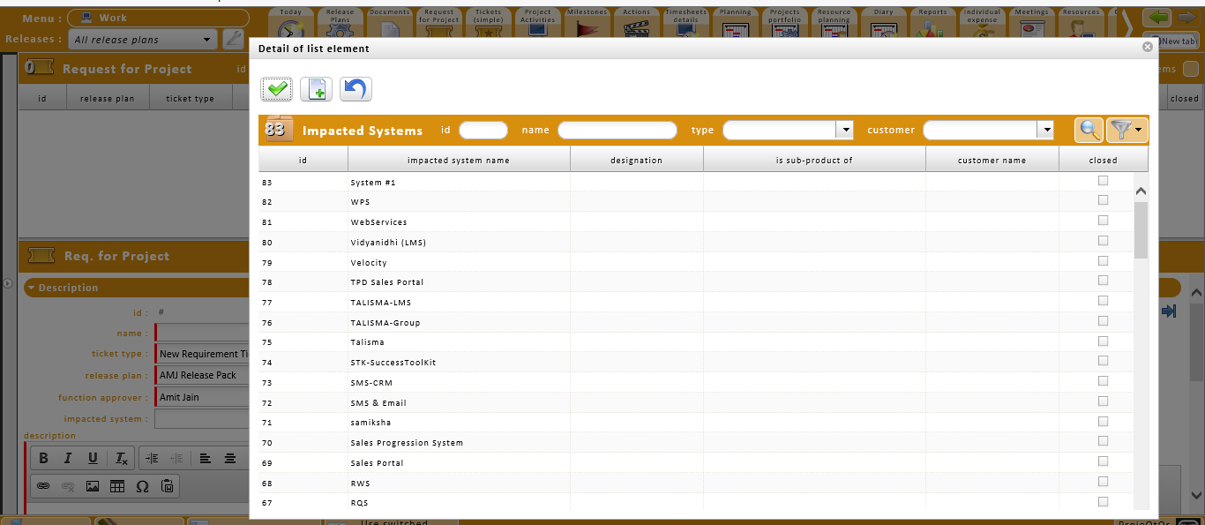Open the Planning menu item
Screen dimensions: 1205x525
(x=735, y=23)
